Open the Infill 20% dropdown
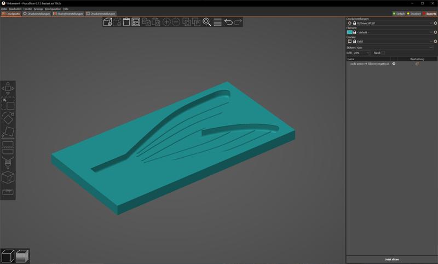The height and width of the screenshot is (264, 438). point(361,53)
